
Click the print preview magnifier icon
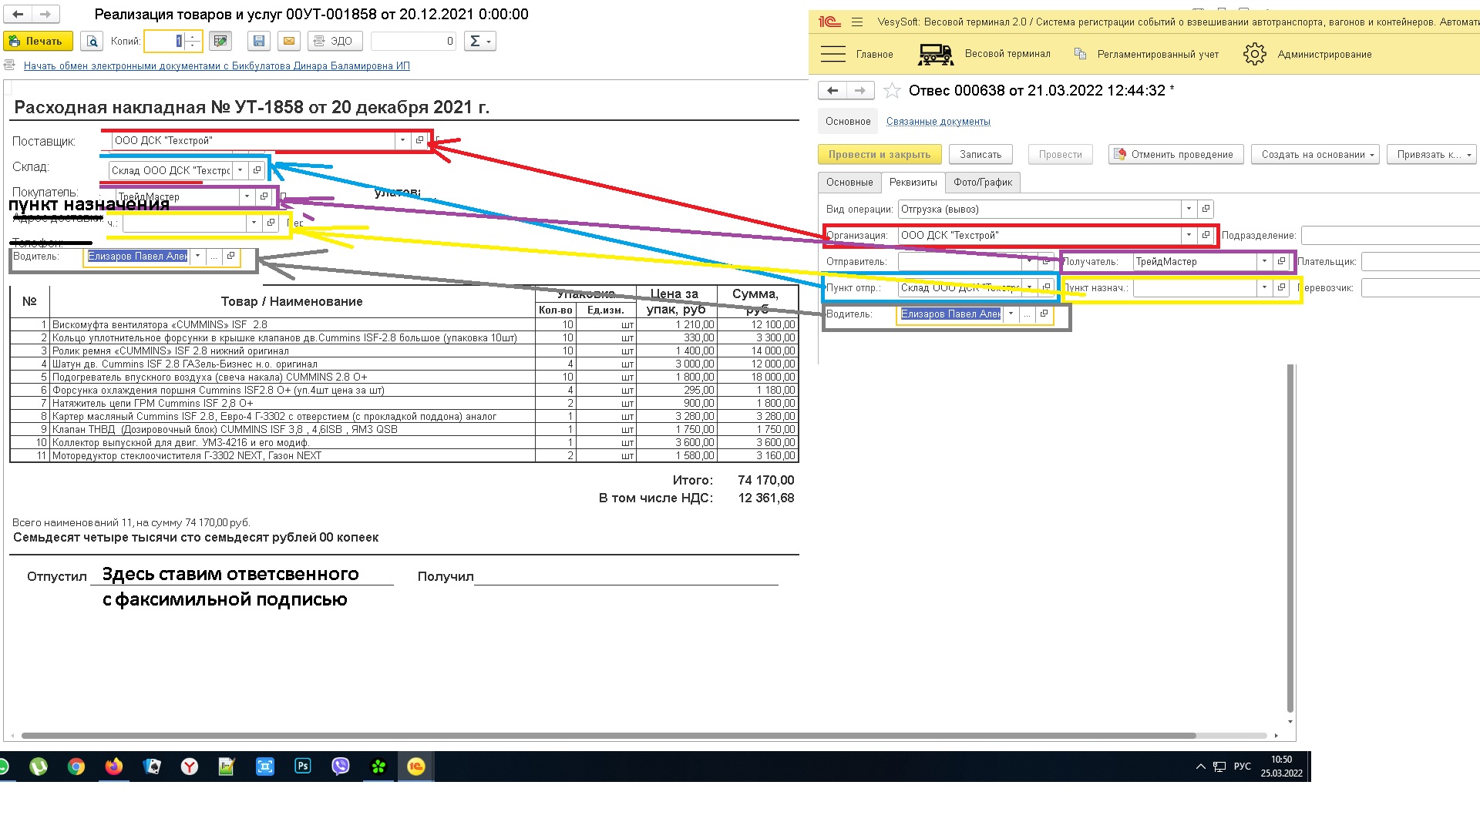click(x=92, y=42)
